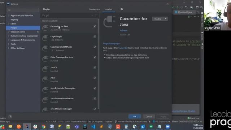This screenshot has width=231, height=130.
Task: Select Keymap in the settings tree
Action: click(x=14, y=19)
